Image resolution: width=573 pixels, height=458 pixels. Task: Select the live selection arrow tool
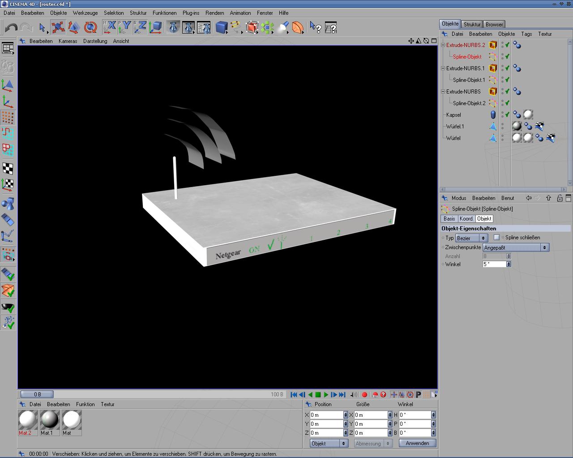pos(43,28)
